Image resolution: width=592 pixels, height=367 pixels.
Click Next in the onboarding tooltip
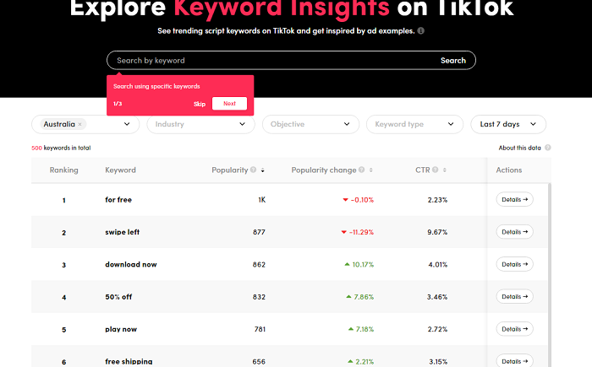click(229, 104)
